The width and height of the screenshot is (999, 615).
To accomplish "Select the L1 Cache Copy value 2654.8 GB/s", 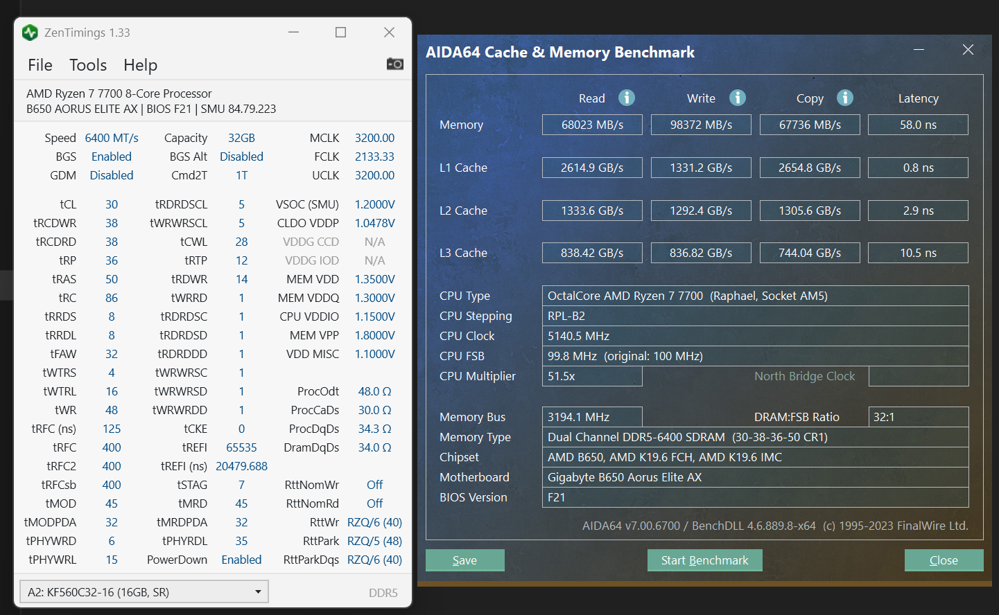I will (810, 168).
